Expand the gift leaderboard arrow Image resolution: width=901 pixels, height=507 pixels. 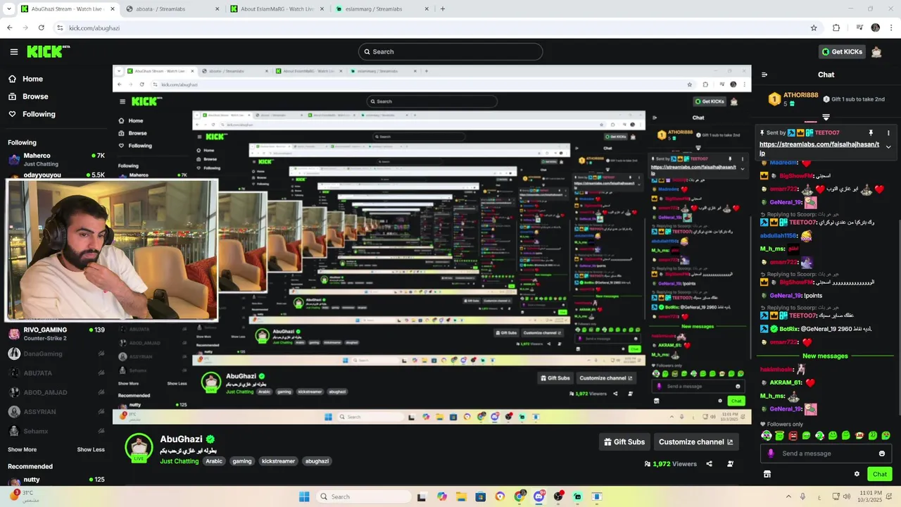(x=826, y=118)
